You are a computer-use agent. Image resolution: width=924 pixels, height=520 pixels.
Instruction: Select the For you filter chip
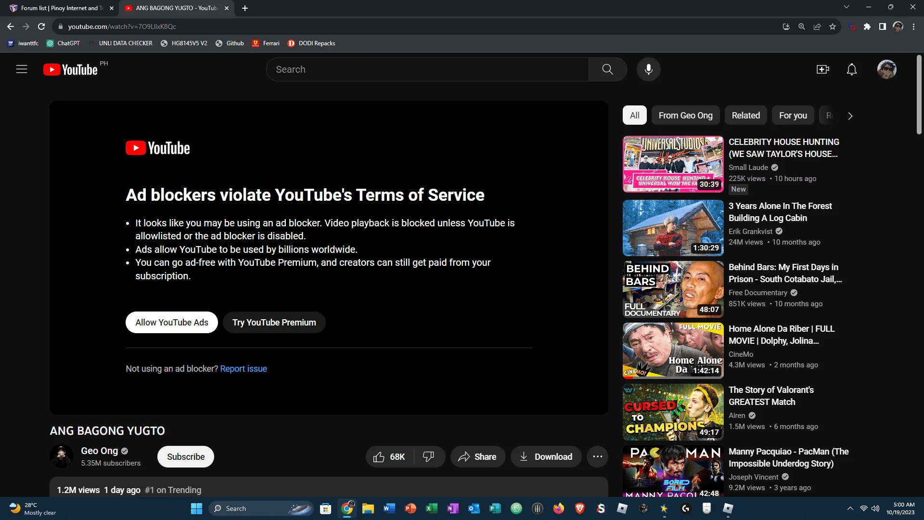click(x=793, y=116)
